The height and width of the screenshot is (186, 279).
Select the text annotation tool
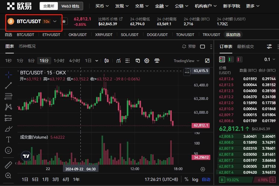click(8, 139)
